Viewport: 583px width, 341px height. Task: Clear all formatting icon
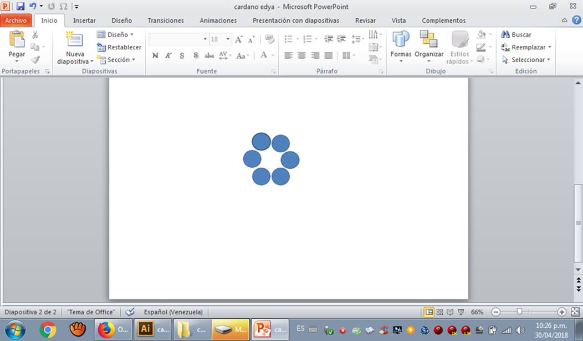coord(269,39)
